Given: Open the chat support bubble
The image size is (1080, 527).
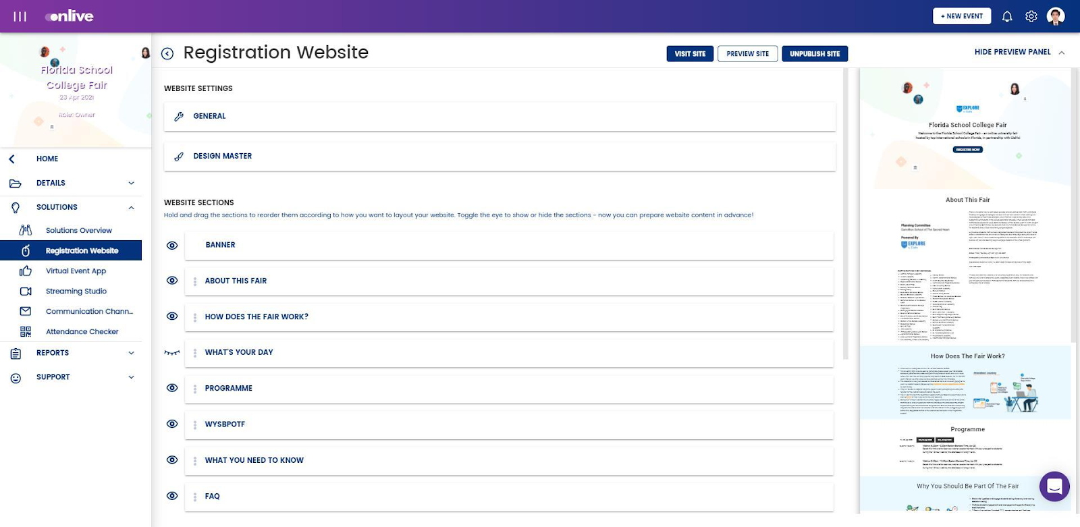Looking at the screenshot, I should point(1054,486).
